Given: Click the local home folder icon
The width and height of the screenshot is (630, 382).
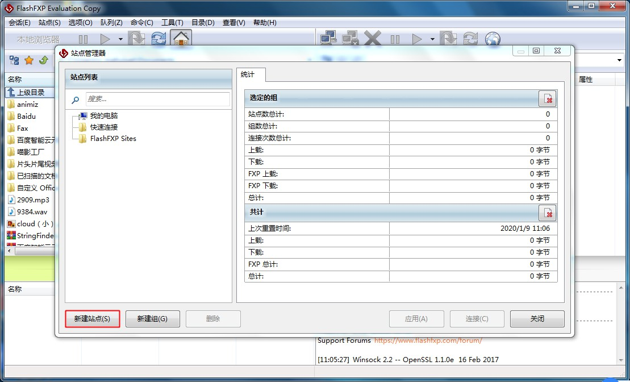Looking at the screenshot, I should 181,38.
